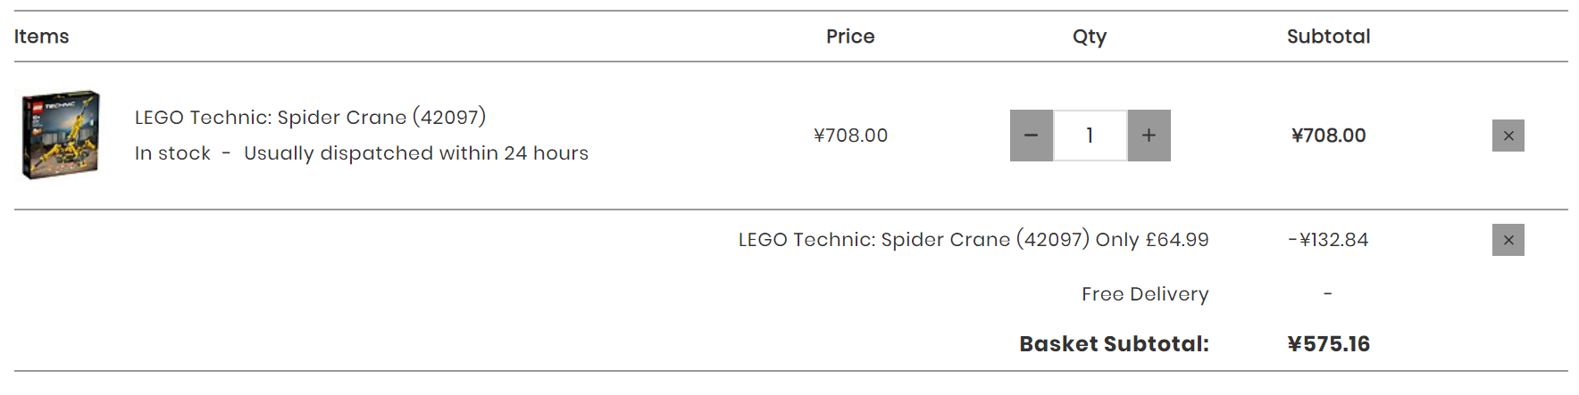Viewport: 1579px width, 395px height.
Task: Remove the Spider Crane item from basket
Action: pos(1508,136)
